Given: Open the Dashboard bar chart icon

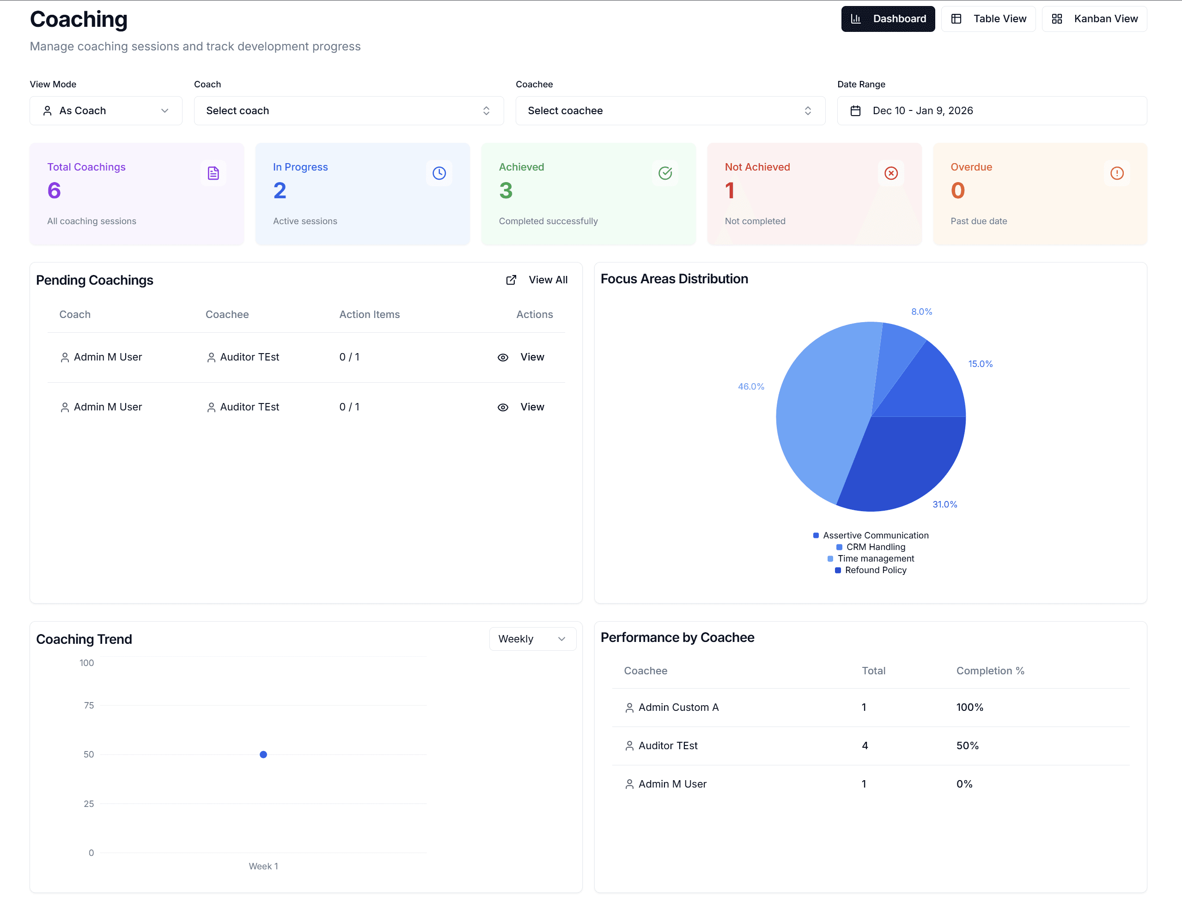Looking at the screenshot, I should point(857,18).
